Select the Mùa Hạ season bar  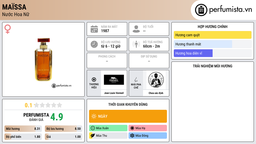pyautogui.click(x=148, y=128)
